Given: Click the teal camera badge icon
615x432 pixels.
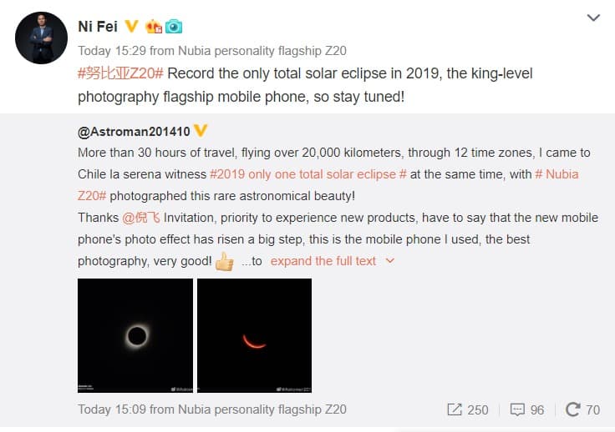Looking at the screenshot, I should (174, 26).
